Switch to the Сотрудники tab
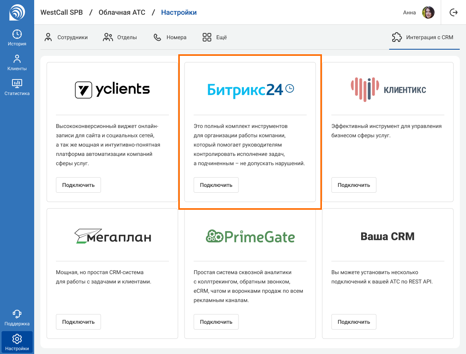Image resolution: width=466 pixels, height=354 pixels. [66, 38]
